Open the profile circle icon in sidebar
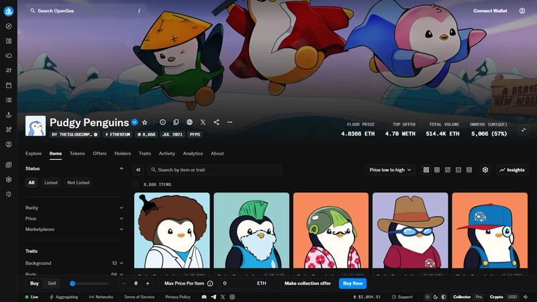Screen dimensions: 537x302 pyautogui.click(x=9, y=144)
